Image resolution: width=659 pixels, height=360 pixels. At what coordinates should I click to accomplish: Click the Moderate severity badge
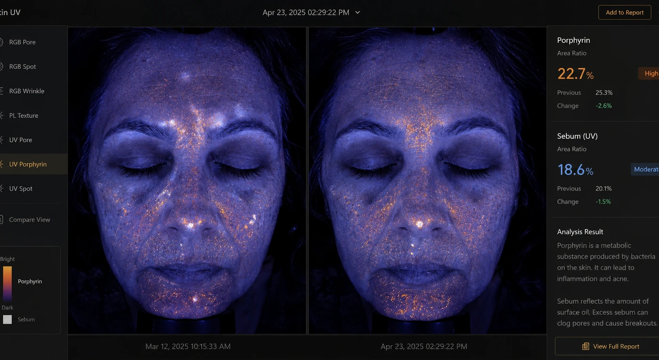(645, 169)
